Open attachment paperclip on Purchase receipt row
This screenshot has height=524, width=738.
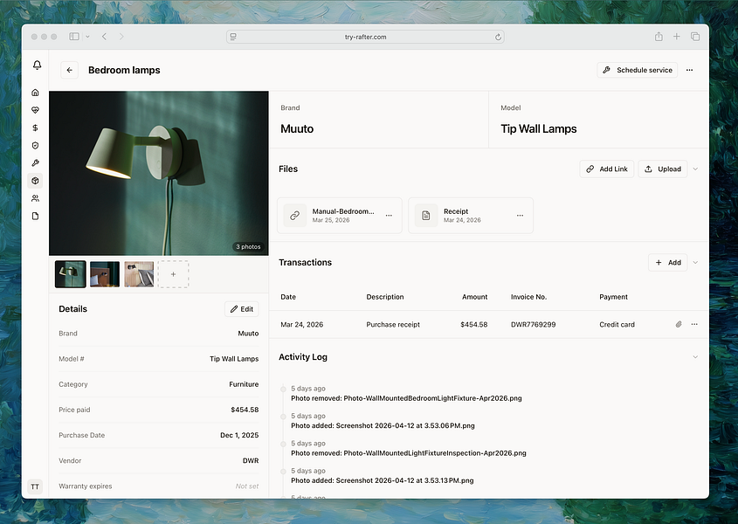tap(679, 324)
